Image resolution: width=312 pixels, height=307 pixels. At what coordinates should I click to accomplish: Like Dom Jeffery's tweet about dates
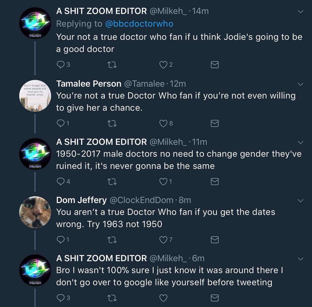pyautogui.click(x=163, y=240)
